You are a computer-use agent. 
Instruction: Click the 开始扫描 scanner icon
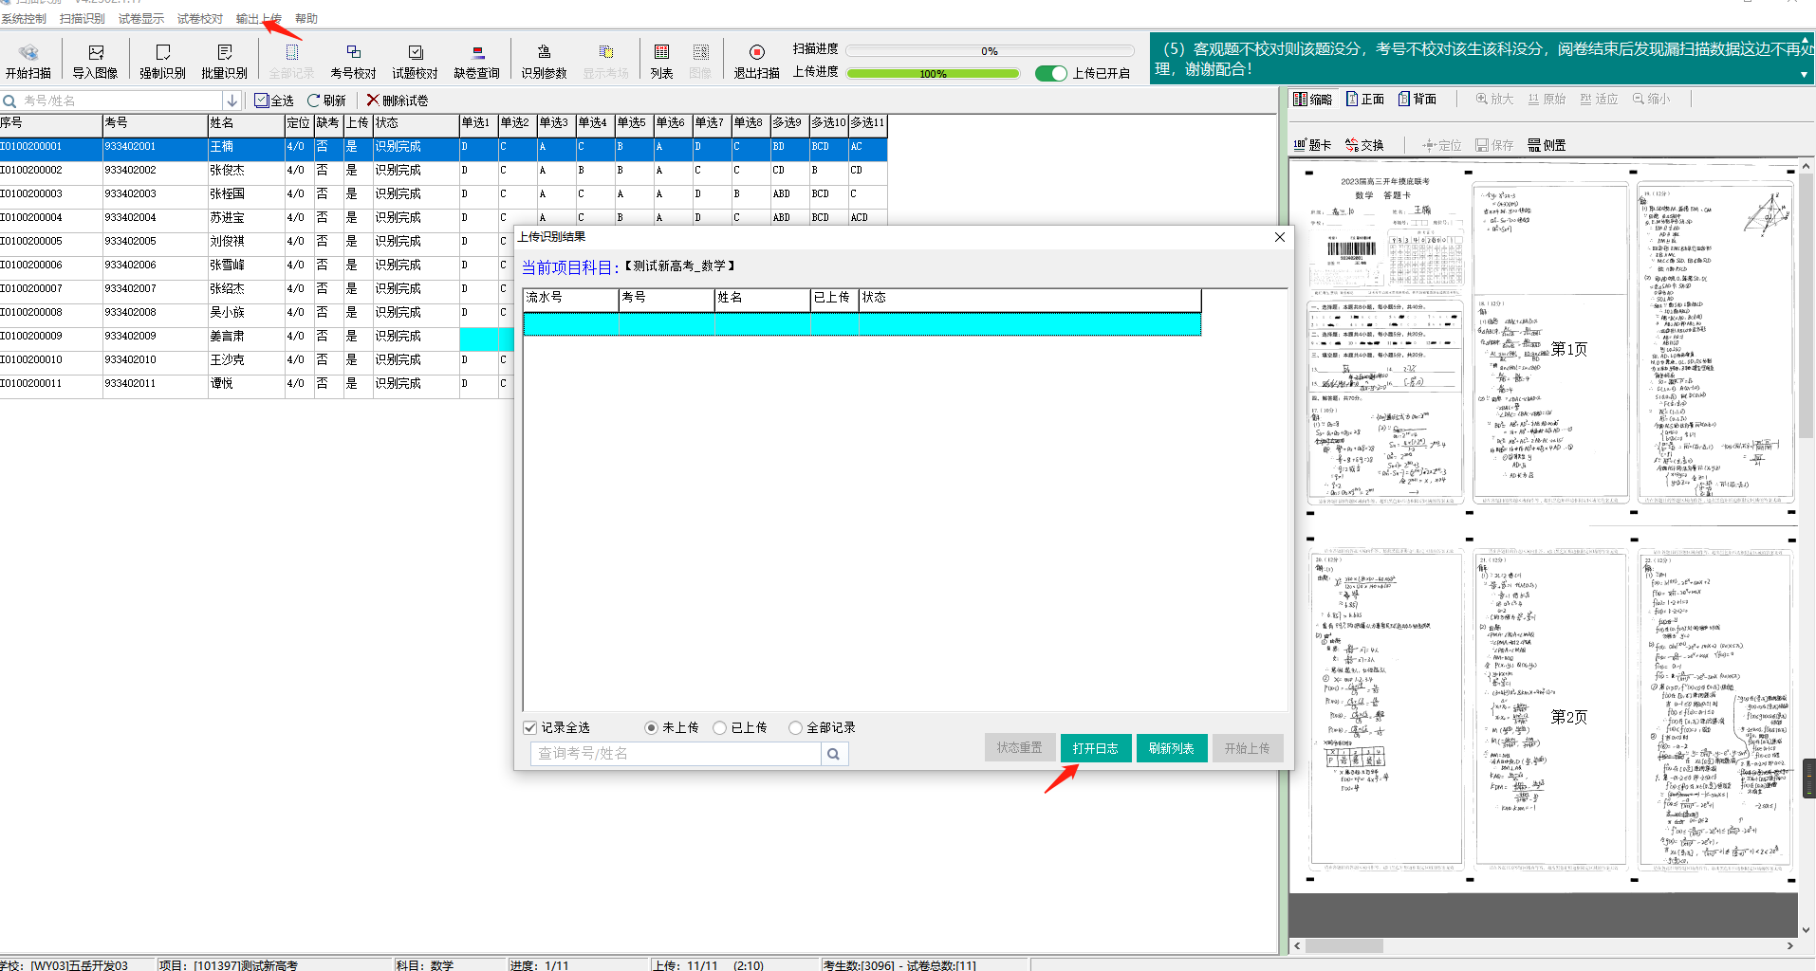coord(28,53)
